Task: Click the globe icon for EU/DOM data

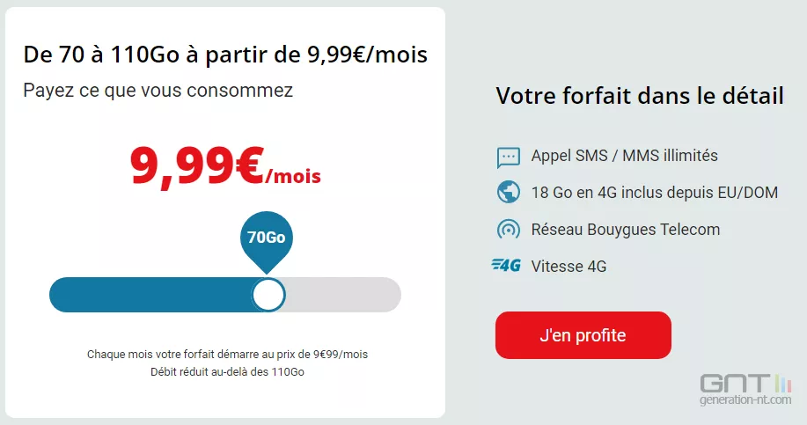Action: point(509,192)
